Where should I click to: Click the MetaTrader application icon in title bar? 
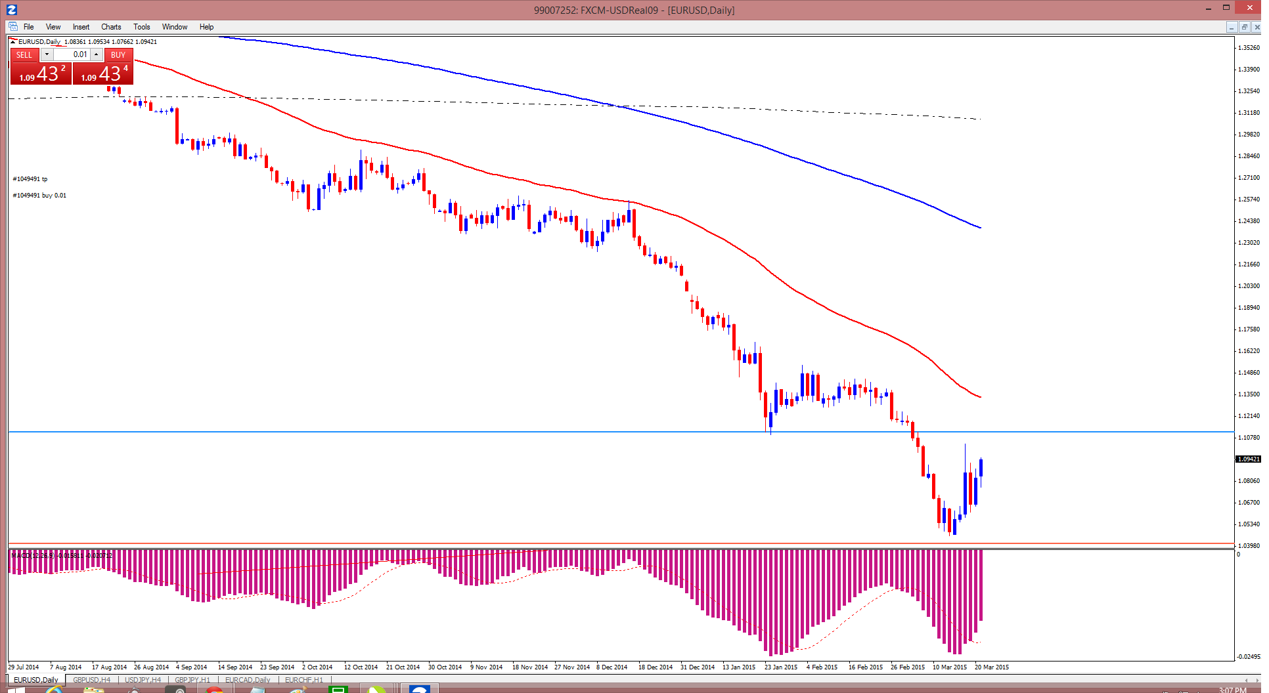[x=11, y=10]
